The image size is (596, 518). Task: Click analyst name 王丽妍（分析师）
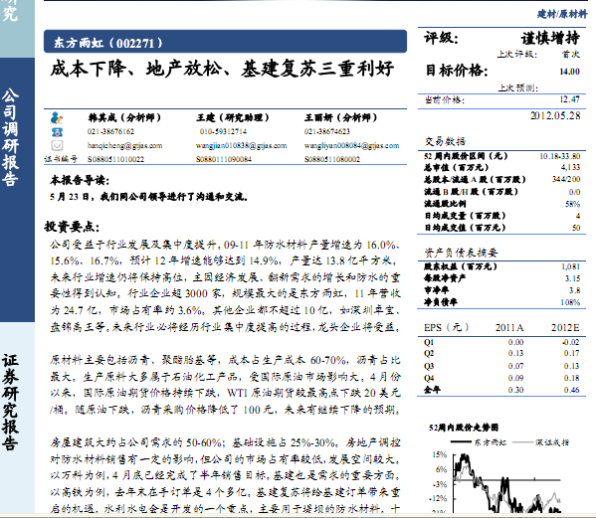click(341, 117)
